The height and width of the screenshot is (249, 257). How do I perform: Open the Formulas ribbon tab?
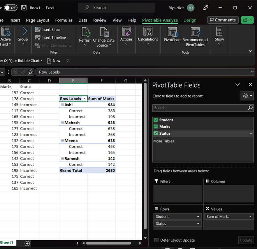point(64,20)
